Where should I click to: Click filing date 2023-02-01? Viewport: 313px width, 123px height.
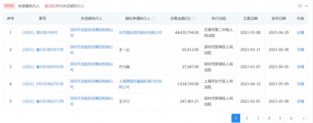[251, 101]
